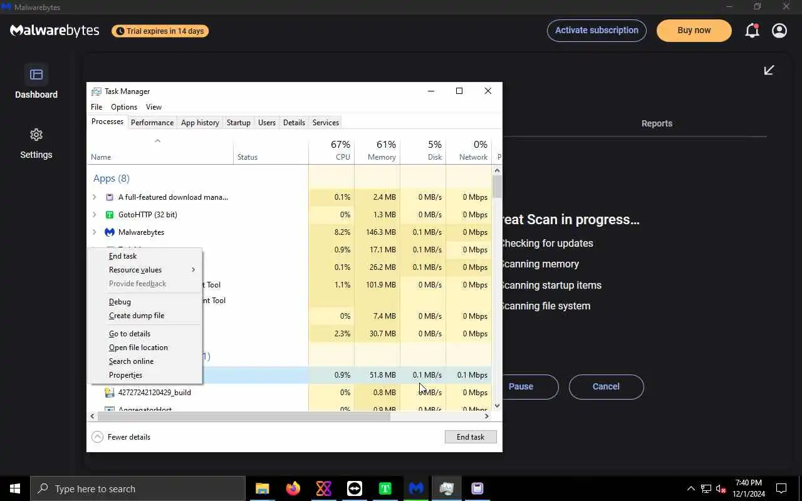
Task: Click the download manager app icon in list
Action: coord(110,197)
